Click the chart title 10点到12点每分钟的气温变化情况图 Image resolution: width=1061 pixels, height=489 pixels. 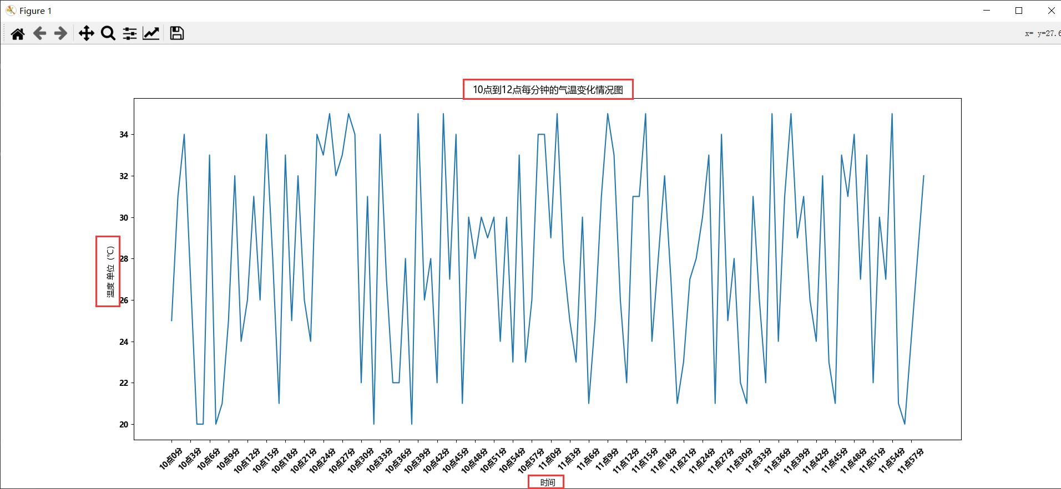[548, 90]
